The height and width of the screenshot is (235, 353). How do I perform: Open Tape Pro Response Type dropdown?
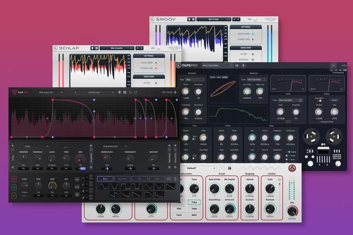pos(256,80)
